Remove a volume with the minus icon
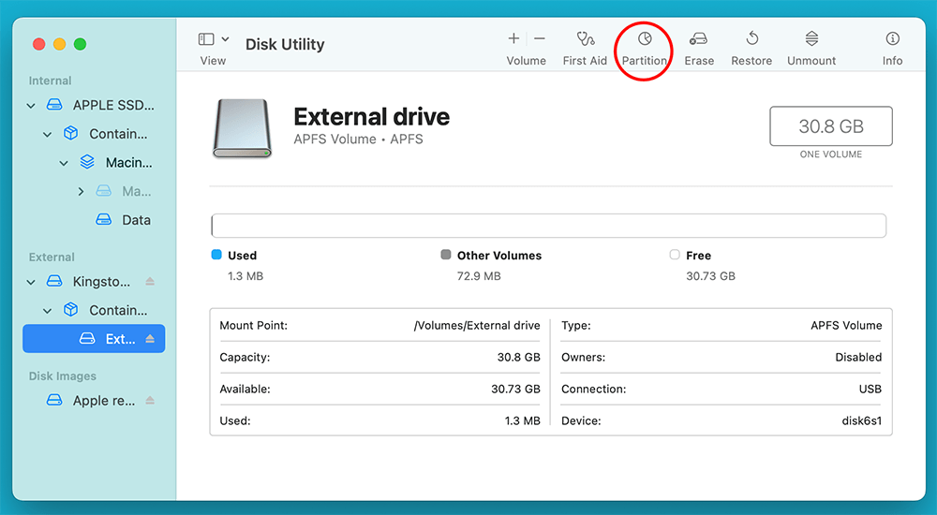This screenshot has height=515, width=937. [540, 38]
